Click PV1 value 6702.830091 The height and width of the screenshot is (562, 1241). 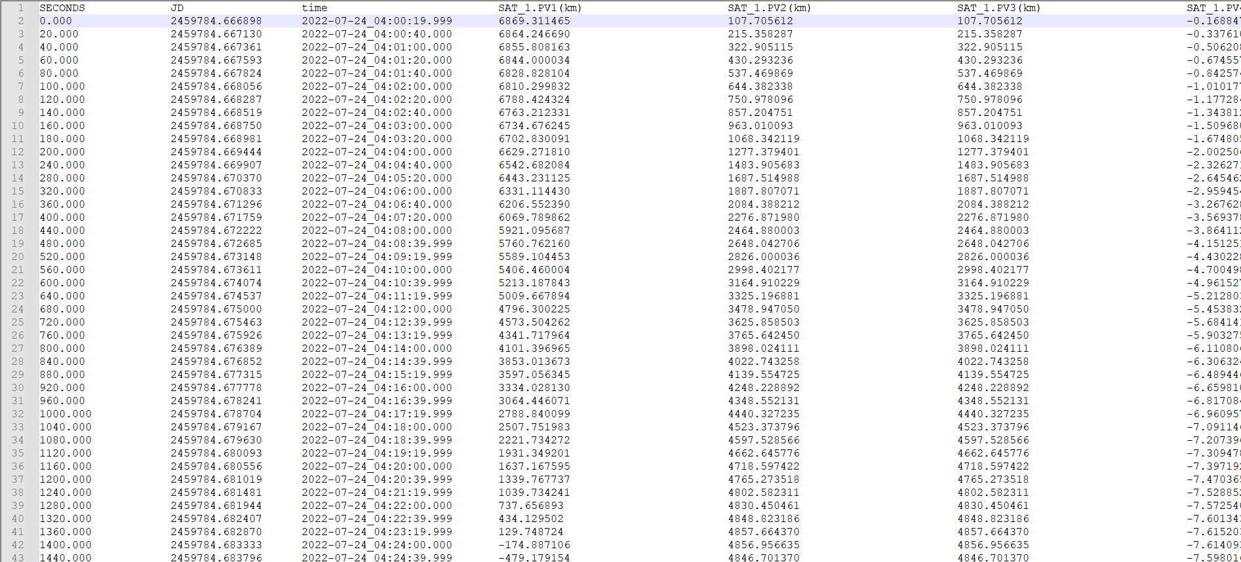534,139
